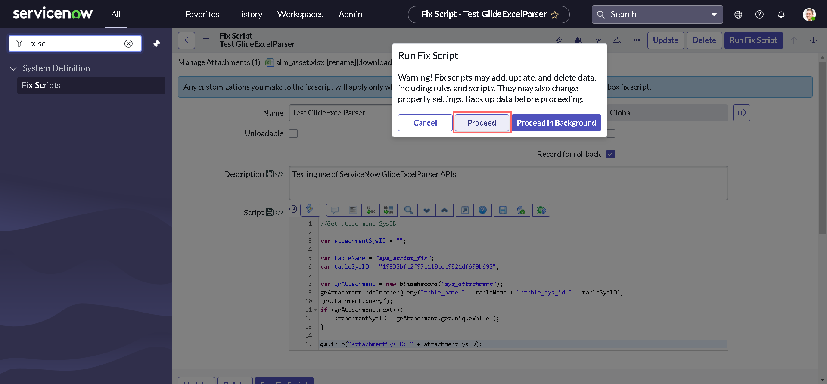The width and height of the screenshot is (827, 384).
Task: Click the replace icon in script toolbar
Action: point(370,210)
